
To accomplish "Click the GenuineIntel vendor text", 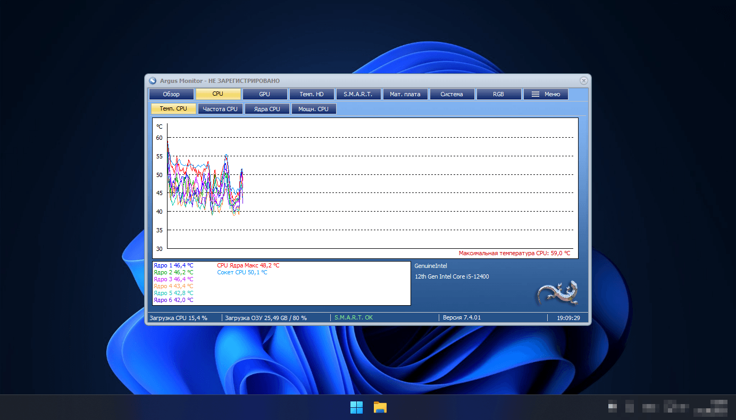I will coord(431,265).
